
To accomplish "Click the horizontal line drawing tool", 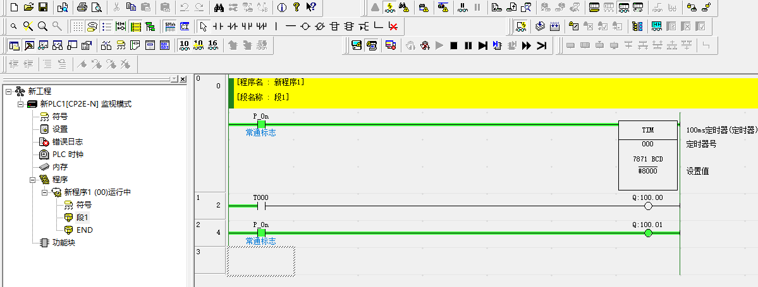I will coord(290,26).
